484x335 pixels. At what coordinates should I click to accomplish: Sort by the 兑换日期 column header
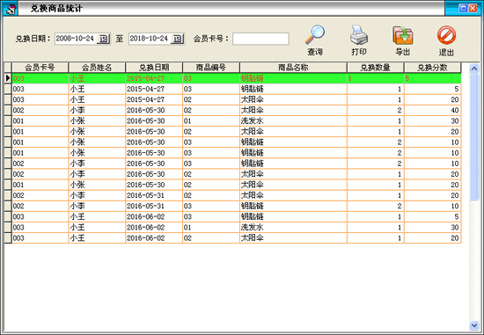[x=154, y=67]
